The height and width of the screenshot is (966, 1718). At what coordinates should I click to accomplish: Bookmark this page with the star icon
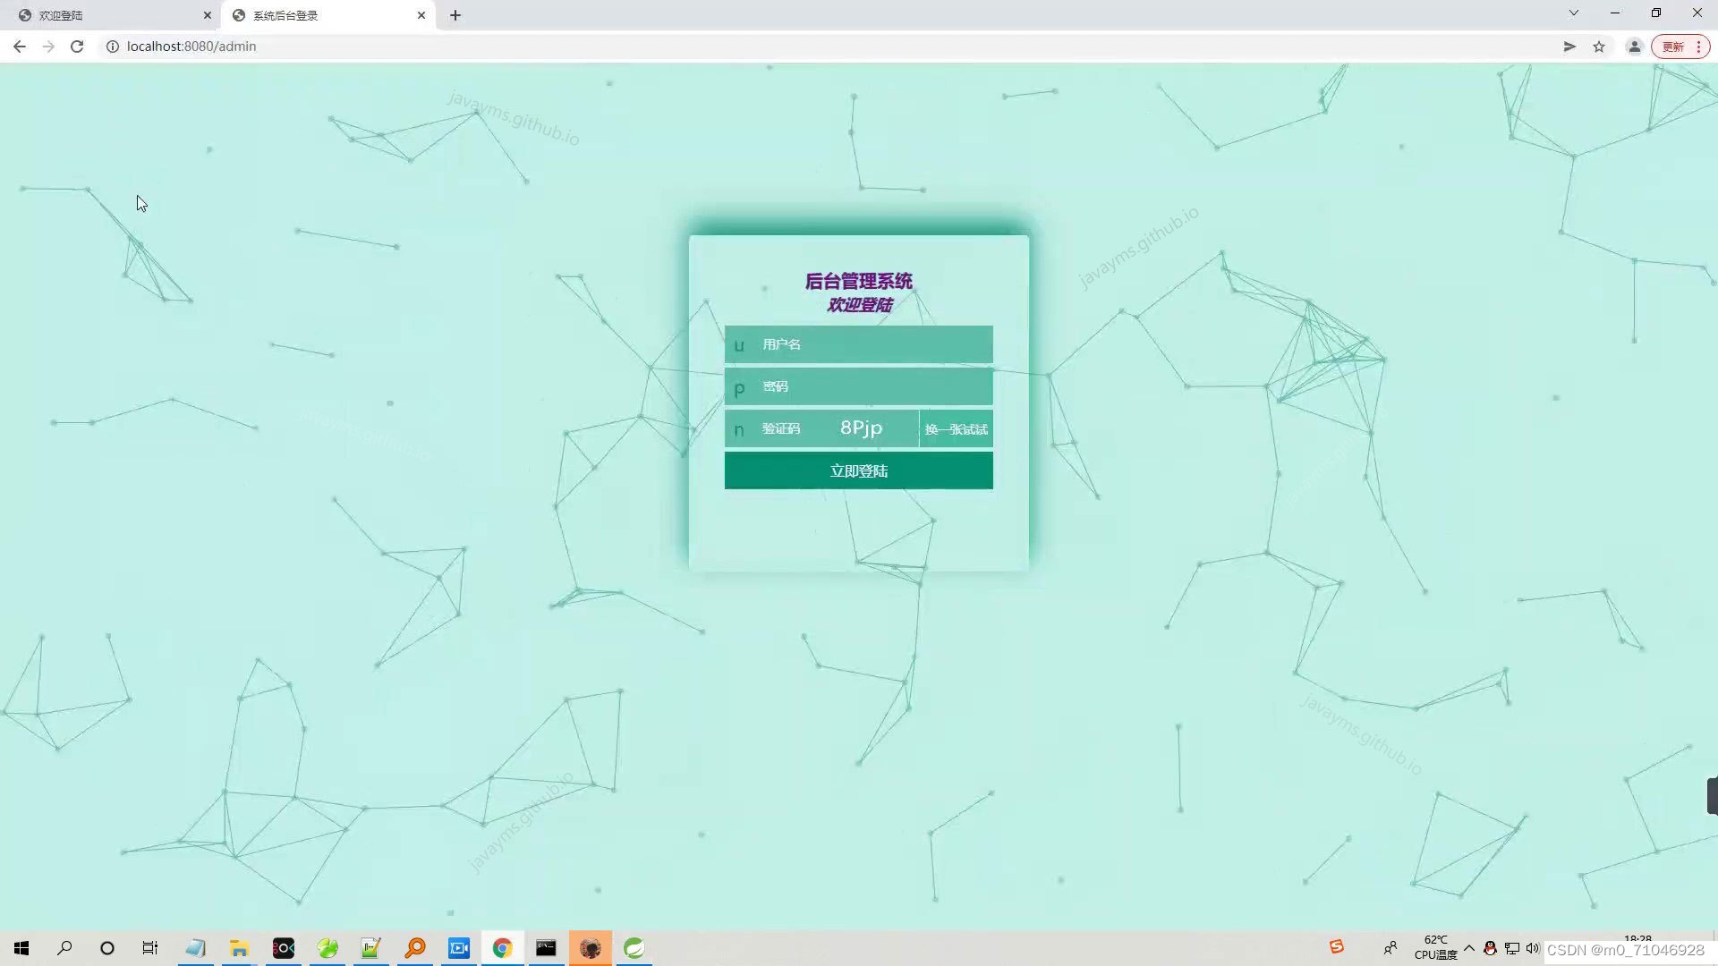(x=1599, y=47)
